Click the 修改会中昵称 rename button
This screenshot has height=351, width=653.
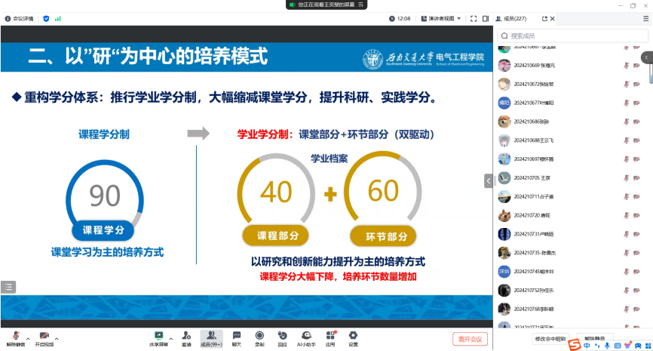[x=550, y=339]
